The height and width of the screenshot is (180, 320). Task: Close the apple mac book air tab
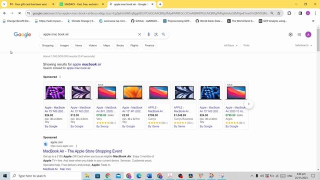click(x=152, y=4)
